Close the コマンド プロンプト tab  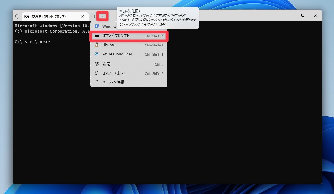pyautogui.click(x=83, y=16)
